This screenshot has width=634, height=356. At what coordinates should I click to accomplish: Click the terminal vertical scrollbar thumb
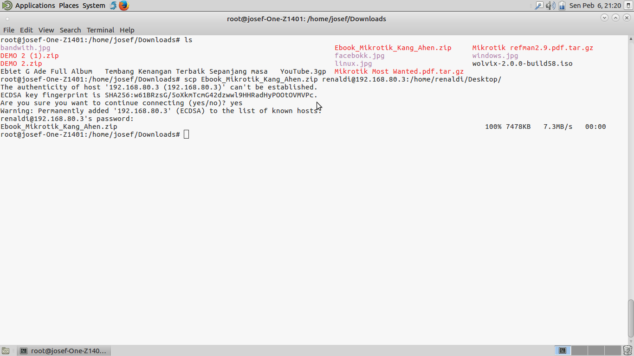click(x=630, y=318)
